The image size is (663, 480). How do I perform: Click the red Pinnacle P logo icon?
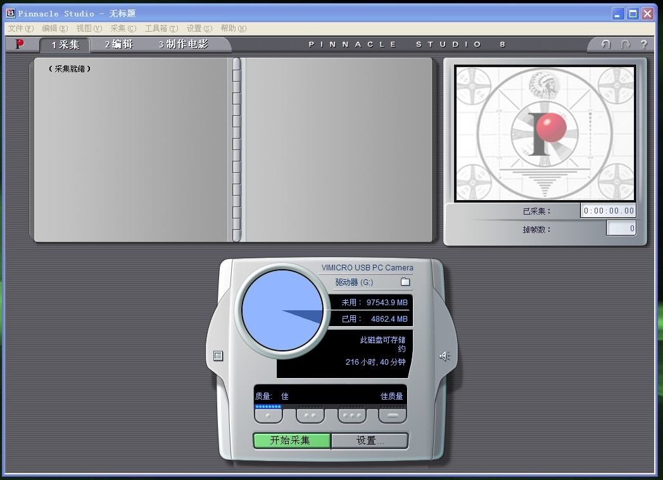[20, 44]
